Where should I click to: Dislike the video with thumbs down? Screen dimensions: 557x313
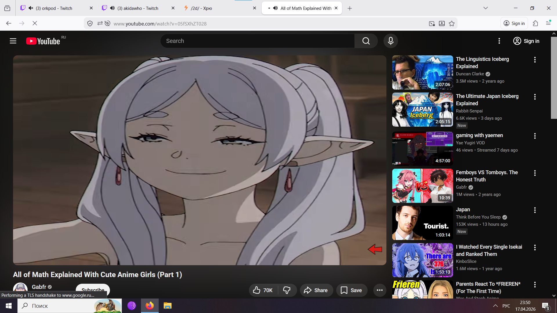[287, 290]
